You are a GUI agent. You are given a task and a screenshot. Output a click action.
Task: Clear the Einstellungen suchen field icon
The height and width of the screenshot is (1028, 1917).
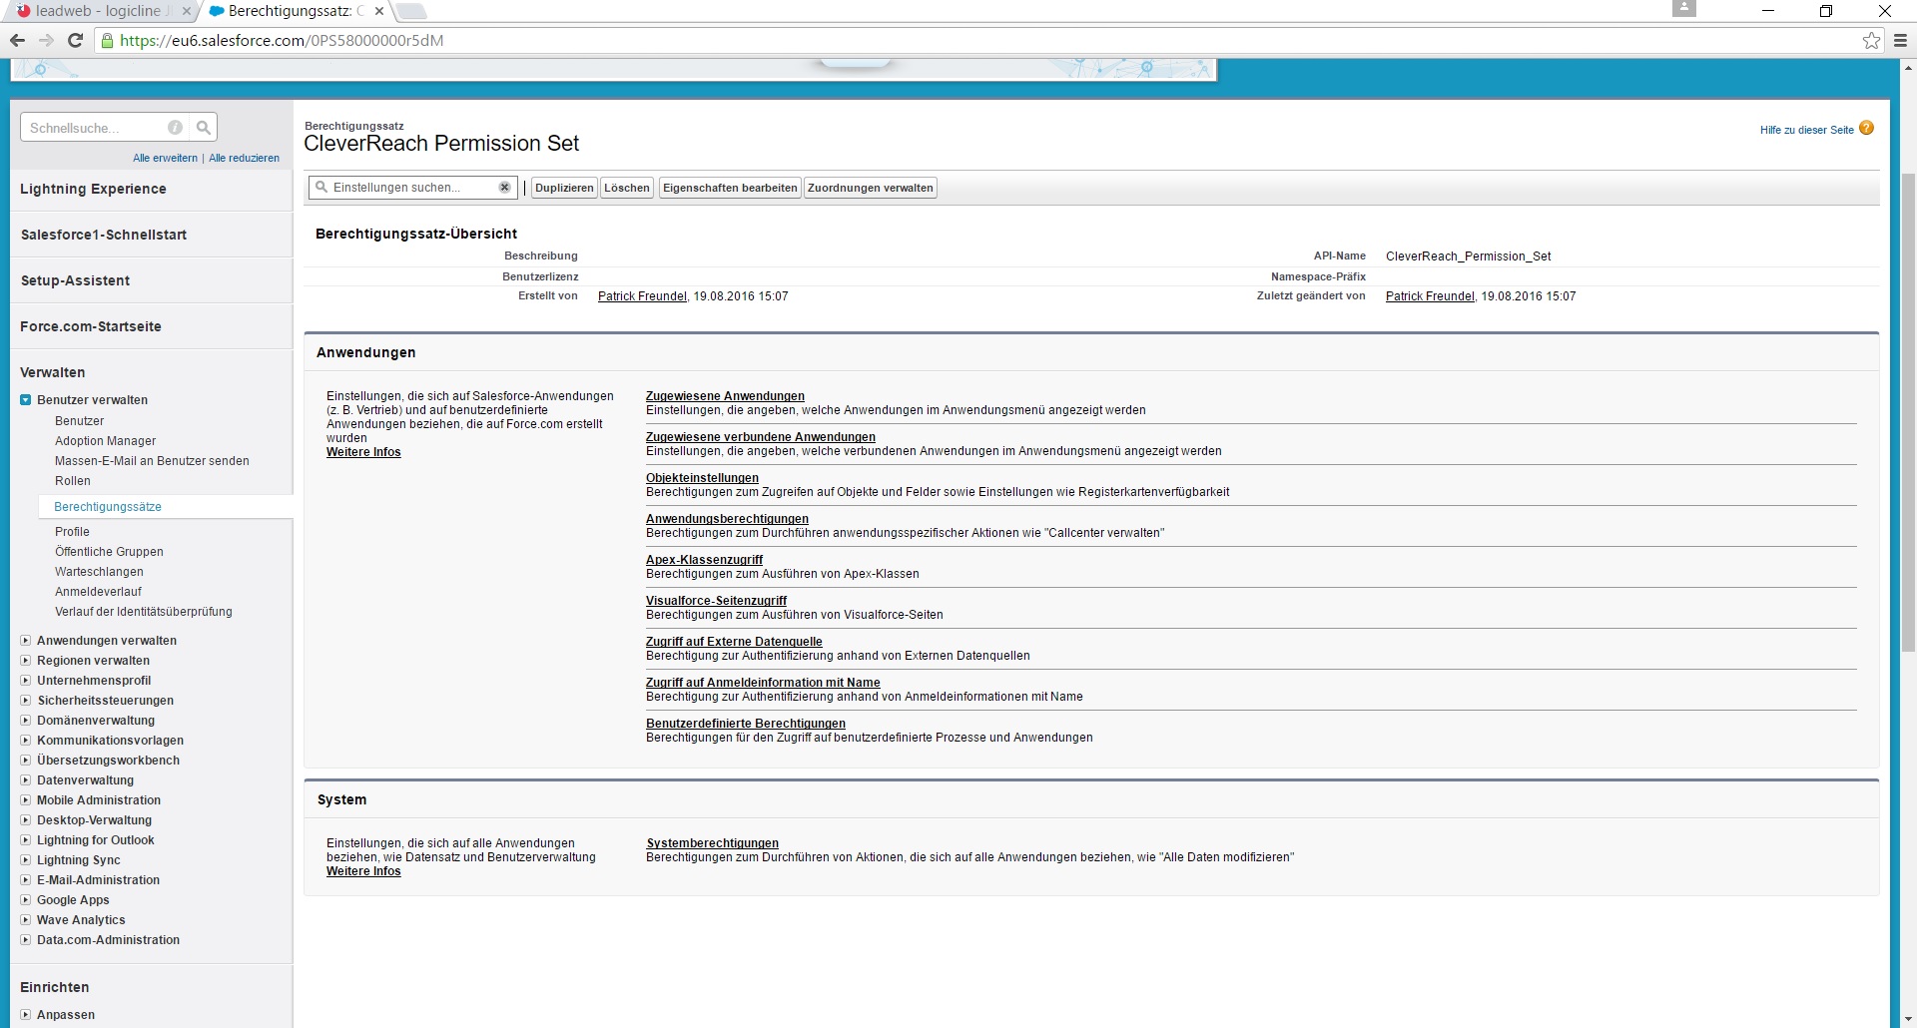point(505,187)
